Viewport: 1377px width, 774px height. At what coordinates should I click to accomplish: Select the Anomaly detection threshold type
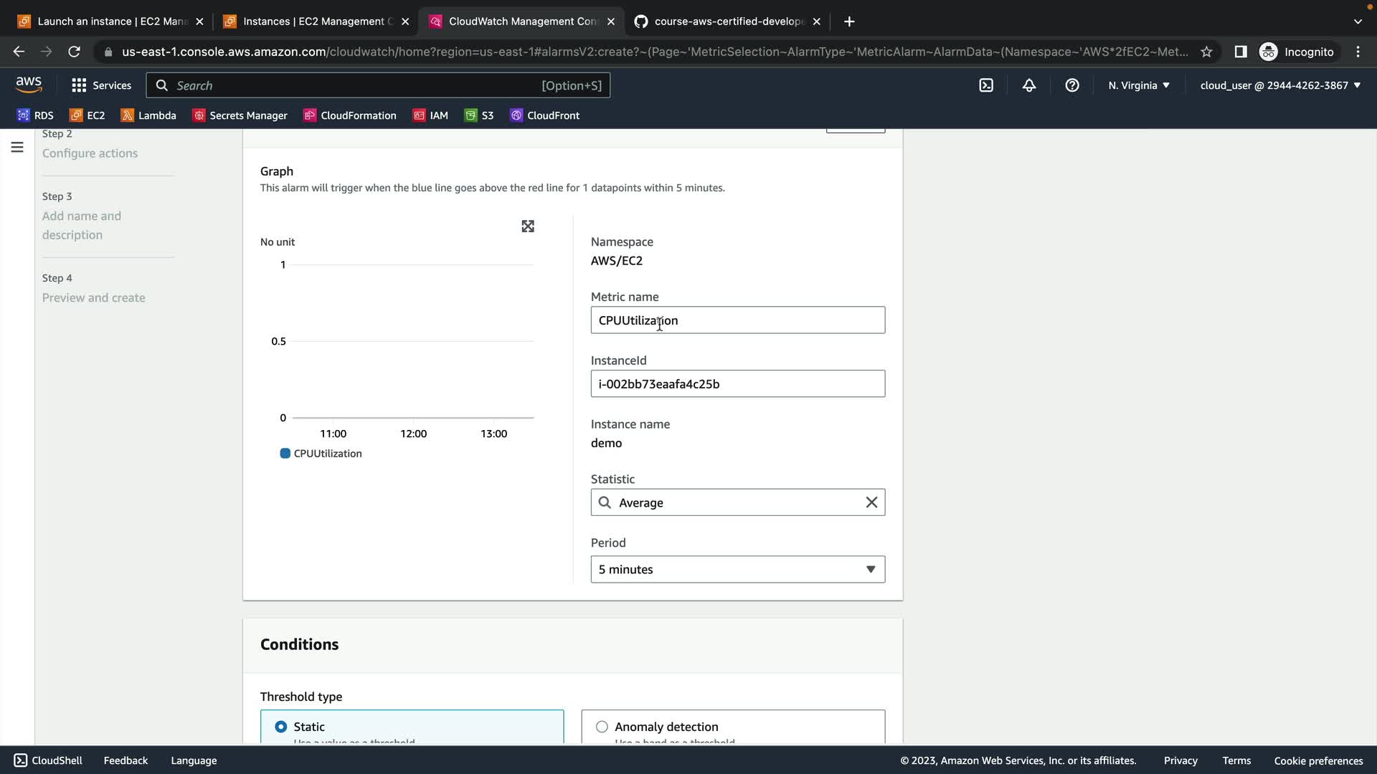[602, 727]
